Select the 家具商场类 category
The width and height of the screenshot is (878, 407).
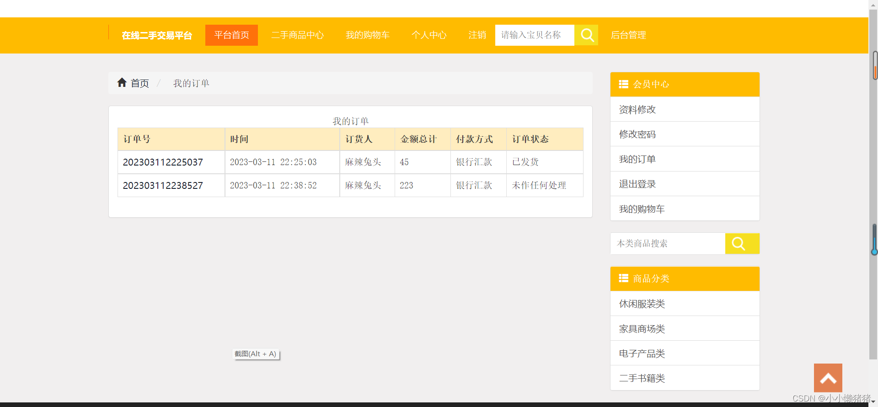[x=685, y=328]
